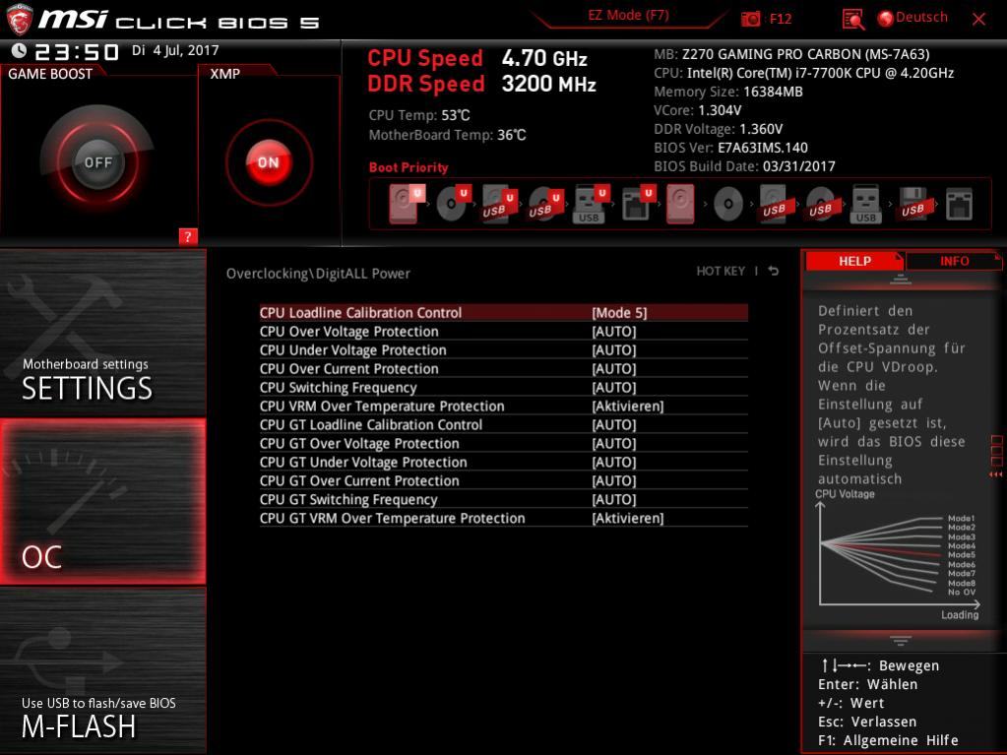Open CPU GT Under Voltage Protection [AUTO] value

[x=614, y=462]
